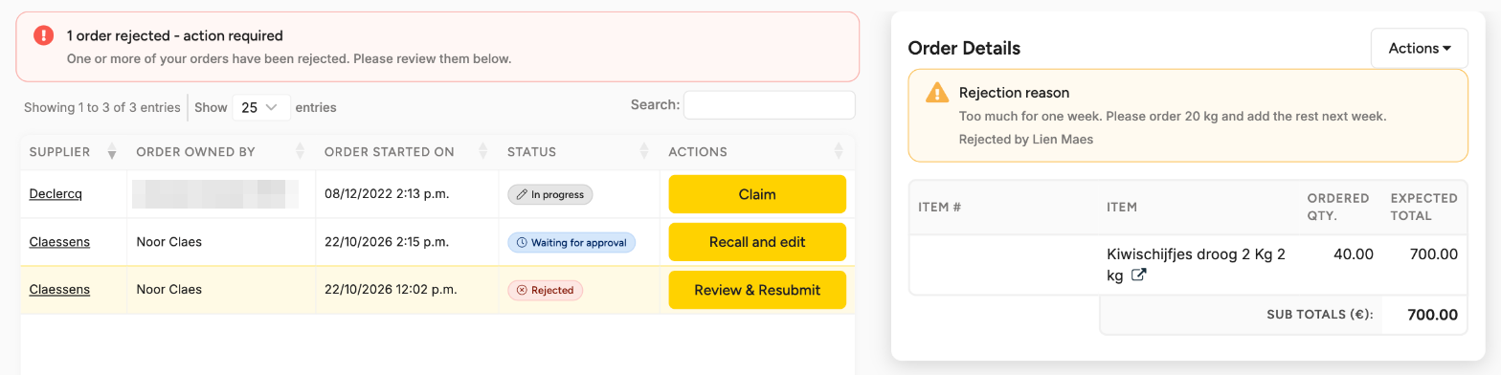The width and height of the screenshot is (1501, 375).
Task: Click the Waiting for approval status badge
Action: click(x=571, y=242)
